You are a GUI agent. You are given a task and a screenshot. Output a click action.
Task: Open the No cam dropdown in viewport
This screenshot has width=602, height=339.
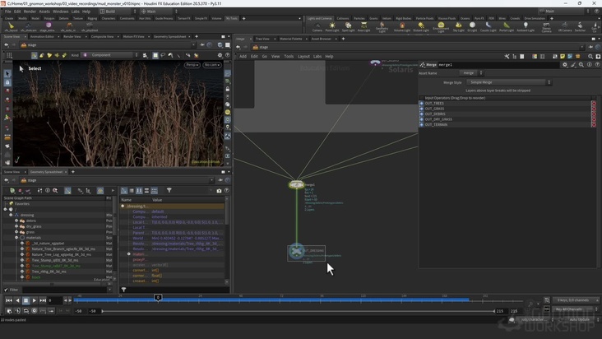click(x=211, y=65)
